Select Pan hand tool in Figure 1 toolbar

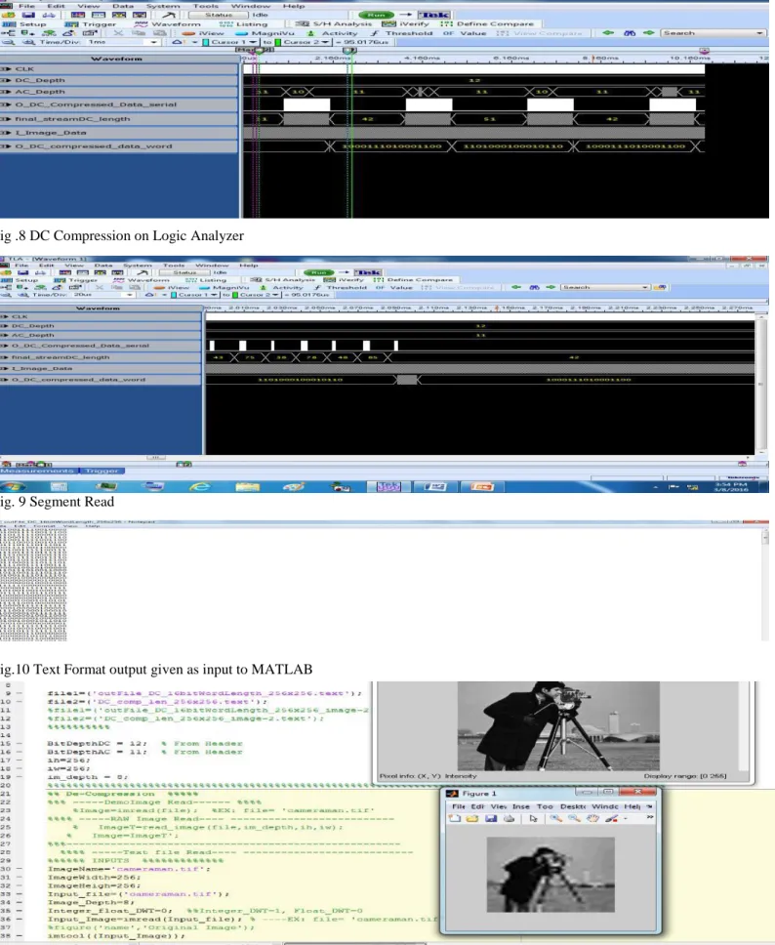(593, 818)
